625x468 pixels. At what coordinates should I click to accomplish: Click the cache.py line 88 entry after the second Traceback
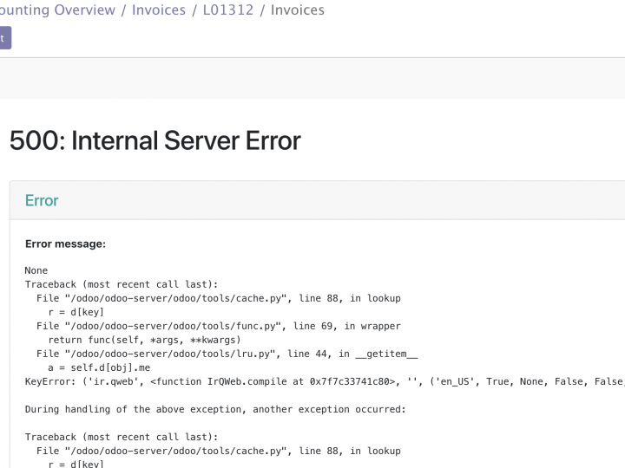[x=218, y=451]
